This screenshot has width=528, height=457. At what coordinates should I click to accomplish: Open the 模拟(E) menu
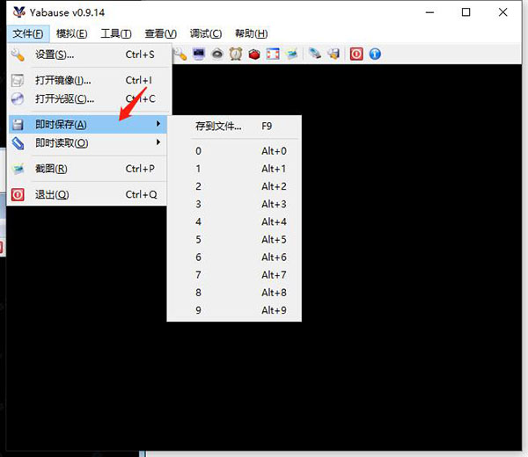(72, 33)
